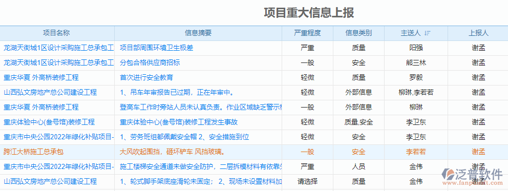Click the sort icon beside 主送人 header
508x191 pixels.
pyautogui.click(x=427, y=33)
